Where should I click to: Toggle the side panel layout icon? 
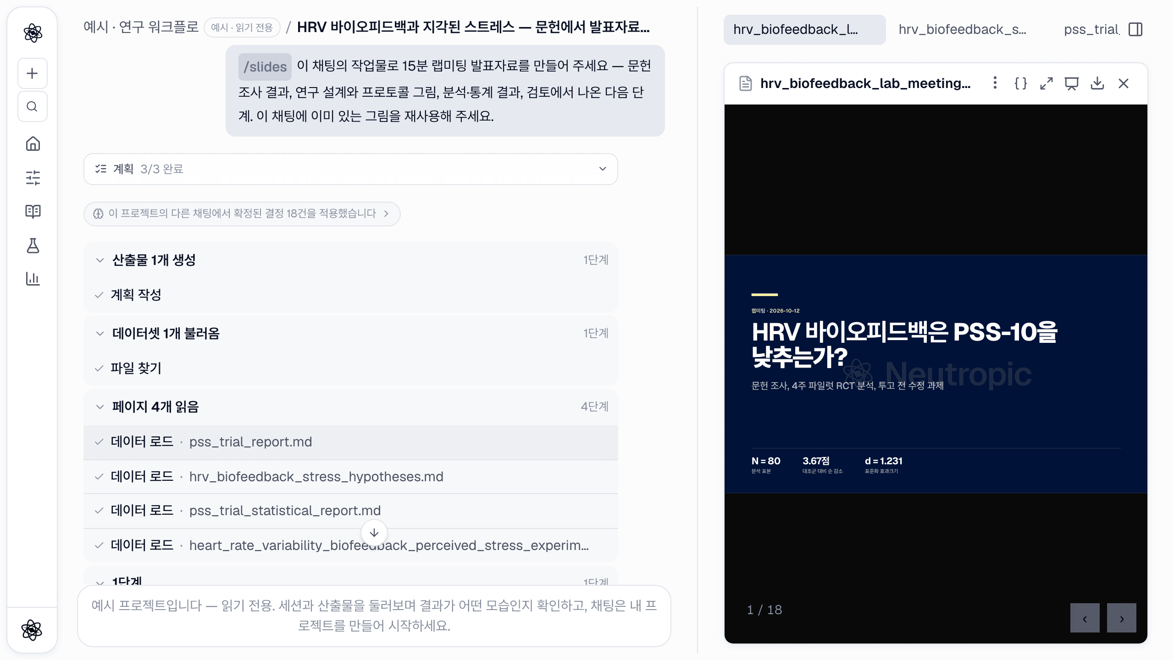tap(1135, 30)
